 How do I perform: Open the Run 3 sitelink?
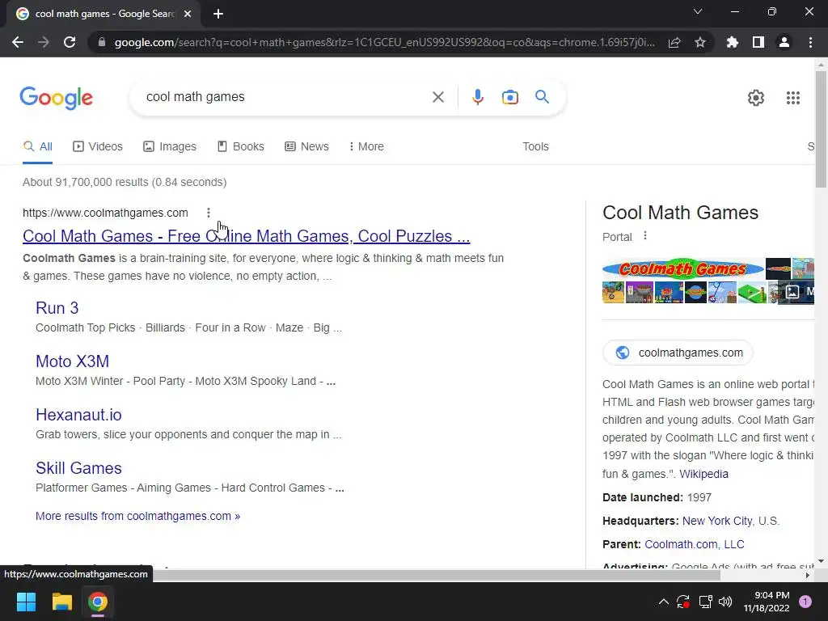point(57,308)
